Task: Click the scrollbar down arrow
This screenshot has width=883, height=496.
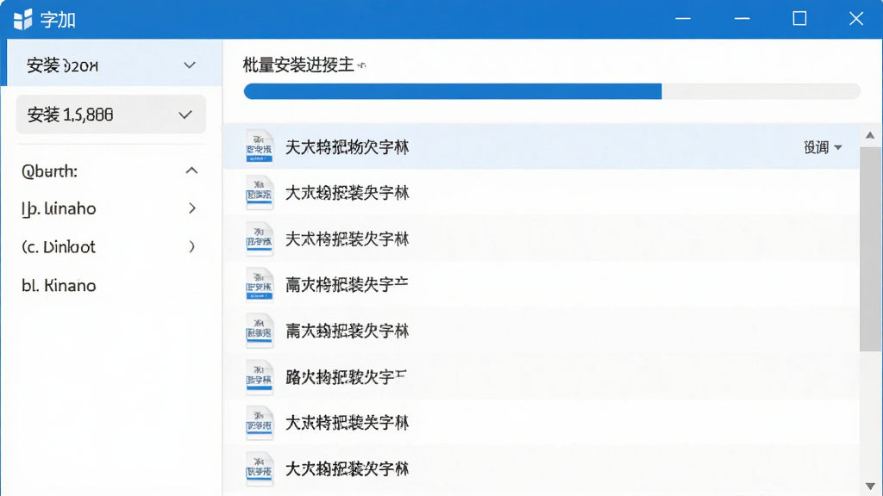Action: coord(870,486)
